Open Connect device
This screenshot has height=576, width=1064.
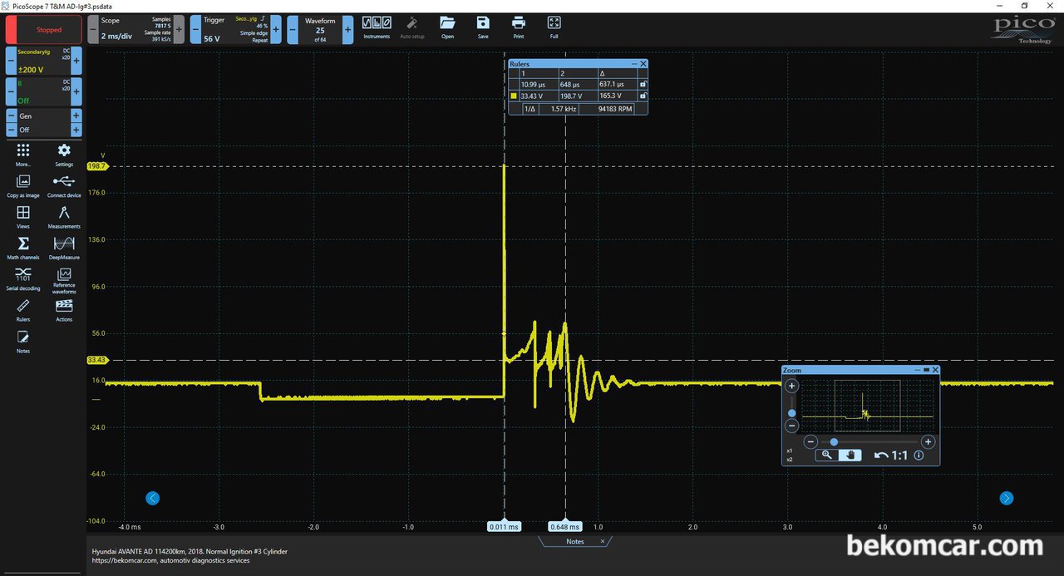tap(64, 185)
